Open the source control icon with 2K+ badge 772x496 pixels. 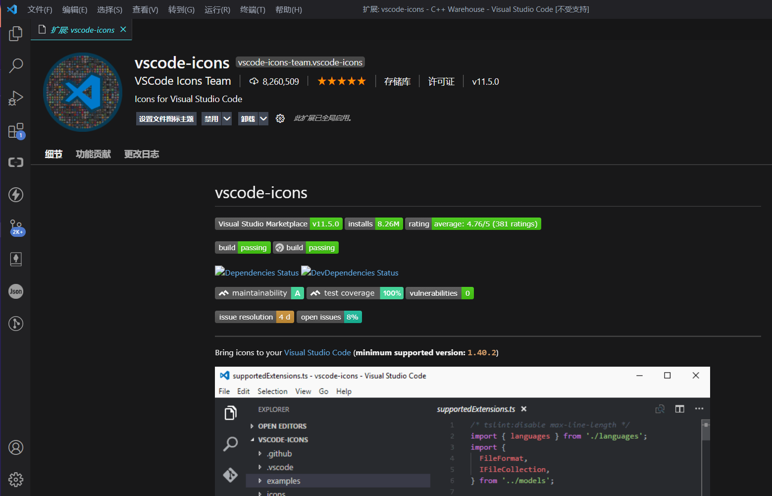click(16, 227)
